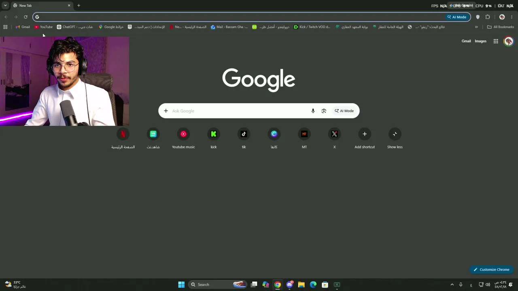Open Discord from the taskbar
Image resolution: width=518 pixels, height=291 pixels.
(289, 285)
